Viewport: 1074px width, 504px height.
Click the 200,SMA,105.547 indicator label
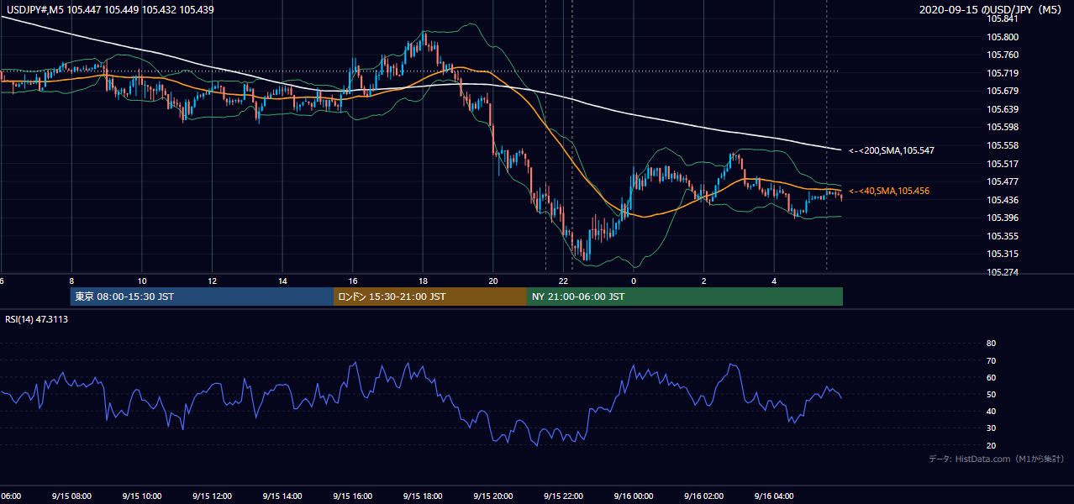pos(891,150)
